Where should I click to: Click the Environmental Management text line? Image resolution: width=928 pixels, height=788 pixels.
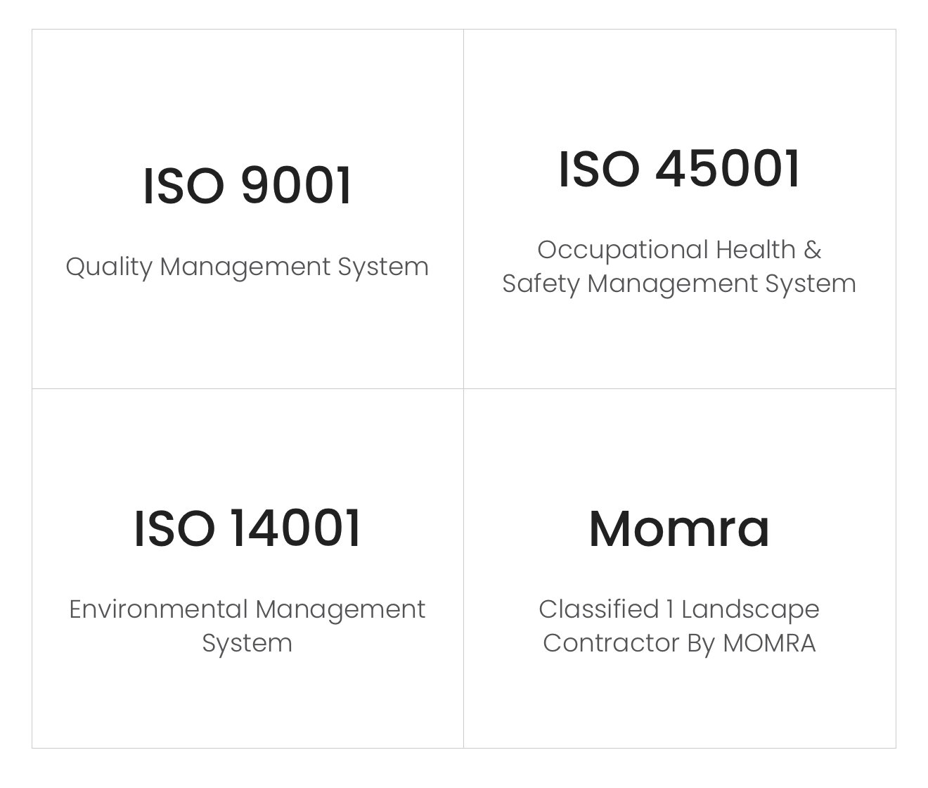tap(247, 609)
